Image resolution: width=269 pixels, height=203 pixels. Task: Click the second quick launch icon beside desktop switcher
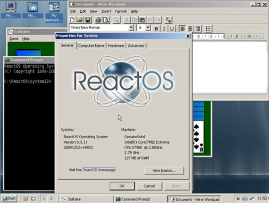pos(33,199)
